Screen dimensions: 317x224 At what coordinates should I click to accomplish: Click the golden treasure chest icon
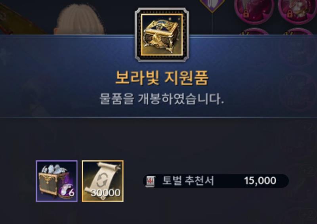[162, 34]
